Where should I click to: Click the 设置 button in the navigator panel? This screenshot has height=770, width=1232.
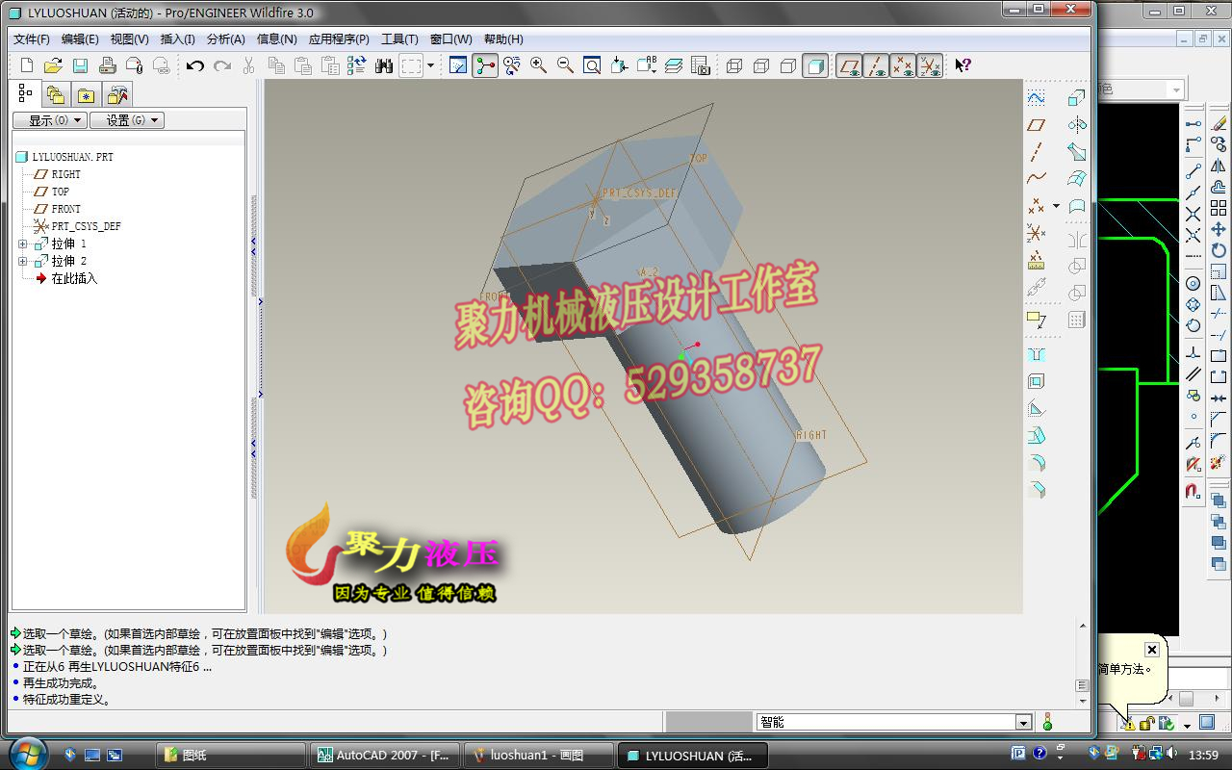pyautogui.click(x=126, y=119)
